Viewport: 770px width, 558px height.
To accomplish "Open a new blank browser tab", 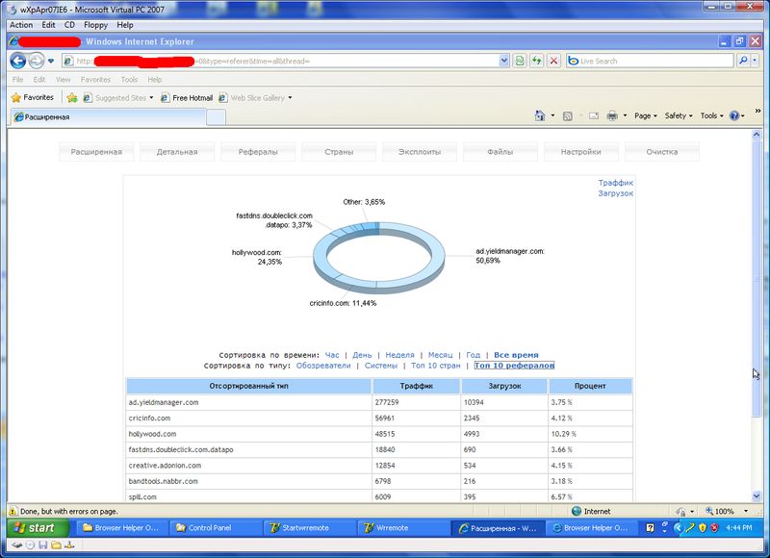I will coord(216,117).
